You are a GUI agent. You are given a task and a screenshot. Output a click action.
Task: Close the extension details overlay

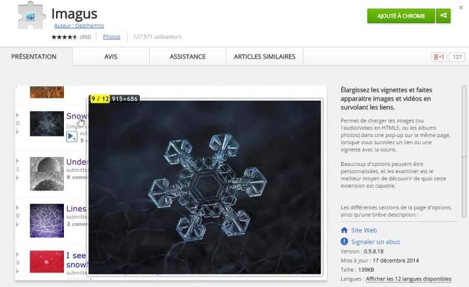tap(461, 8)
